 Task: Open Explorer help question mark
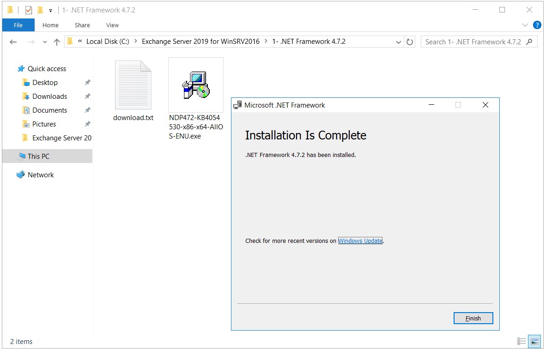click(537, 25)
